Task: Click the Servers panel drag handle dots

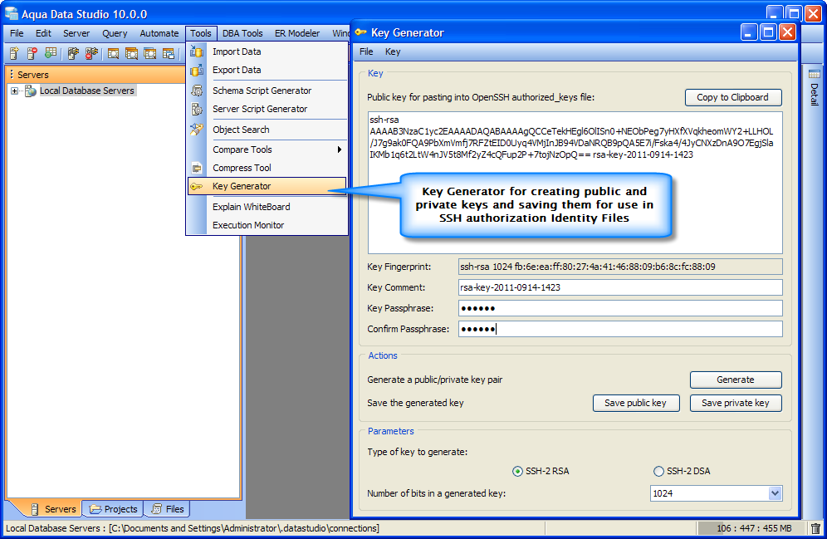Action: (12, 75)
